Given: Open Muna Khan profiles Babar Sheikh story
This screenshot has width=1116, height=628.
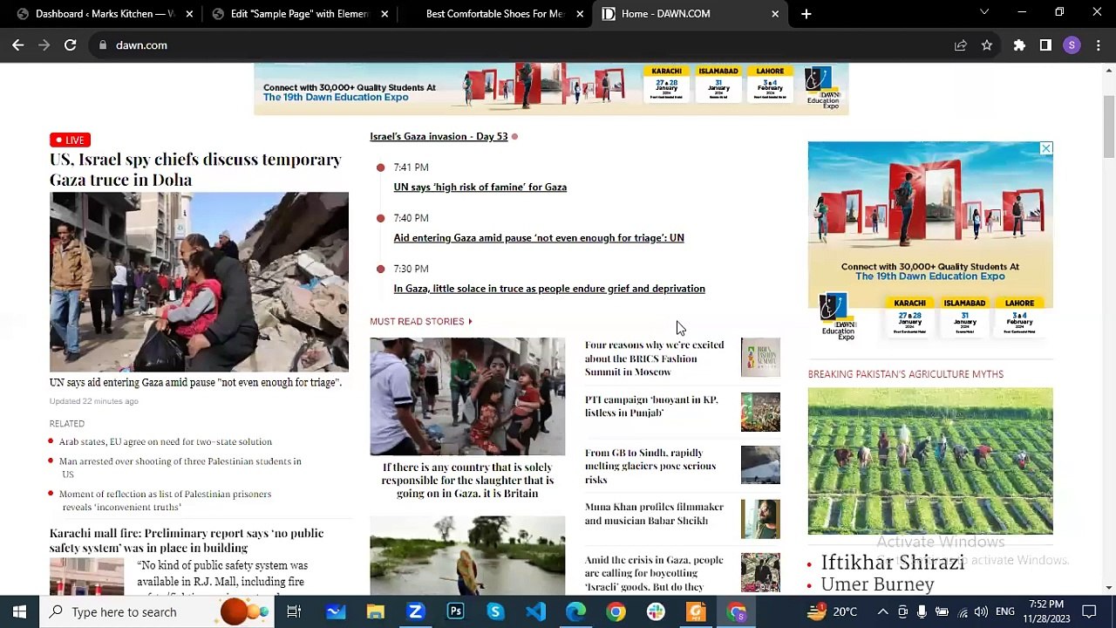Looking at the screenshot, I should coord(654,514).
